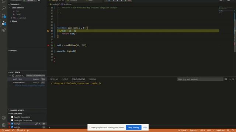Expand the LOADED SCRIPTS section
Screen dimensions: 236x132
coord(9,110)
